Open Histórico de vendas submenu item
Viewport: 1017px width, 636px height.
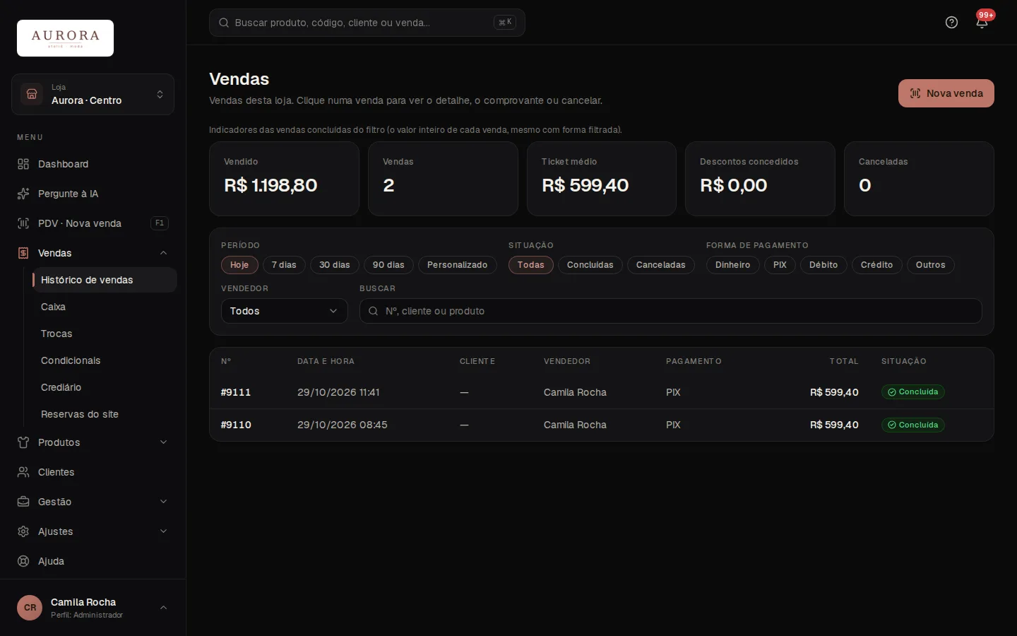[104, 280]
